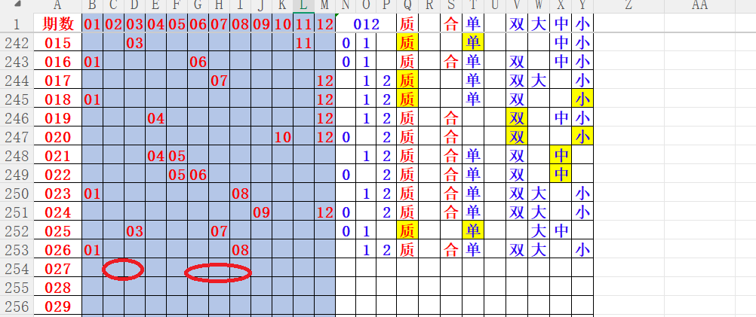
Task: Select the column L header
Action: pos(303,6)
